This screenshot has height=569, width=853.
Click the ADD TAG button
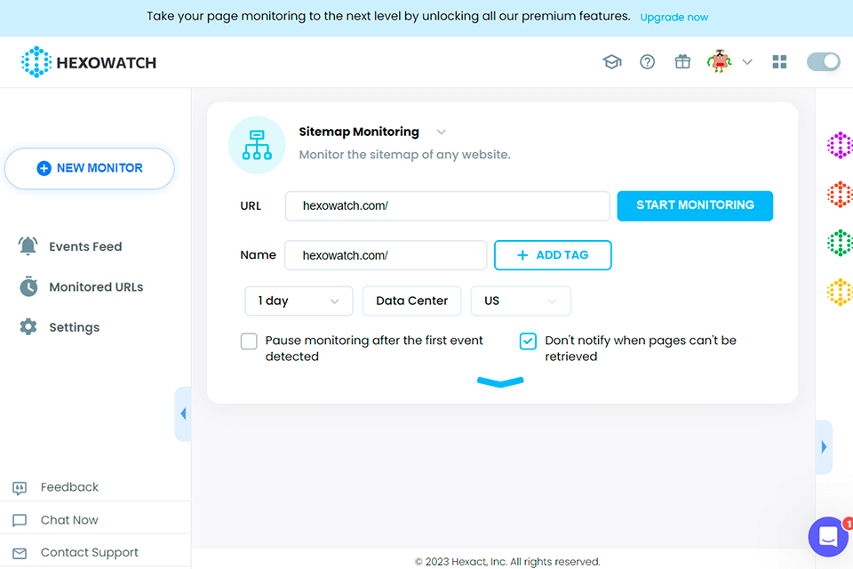click(553, 255)
